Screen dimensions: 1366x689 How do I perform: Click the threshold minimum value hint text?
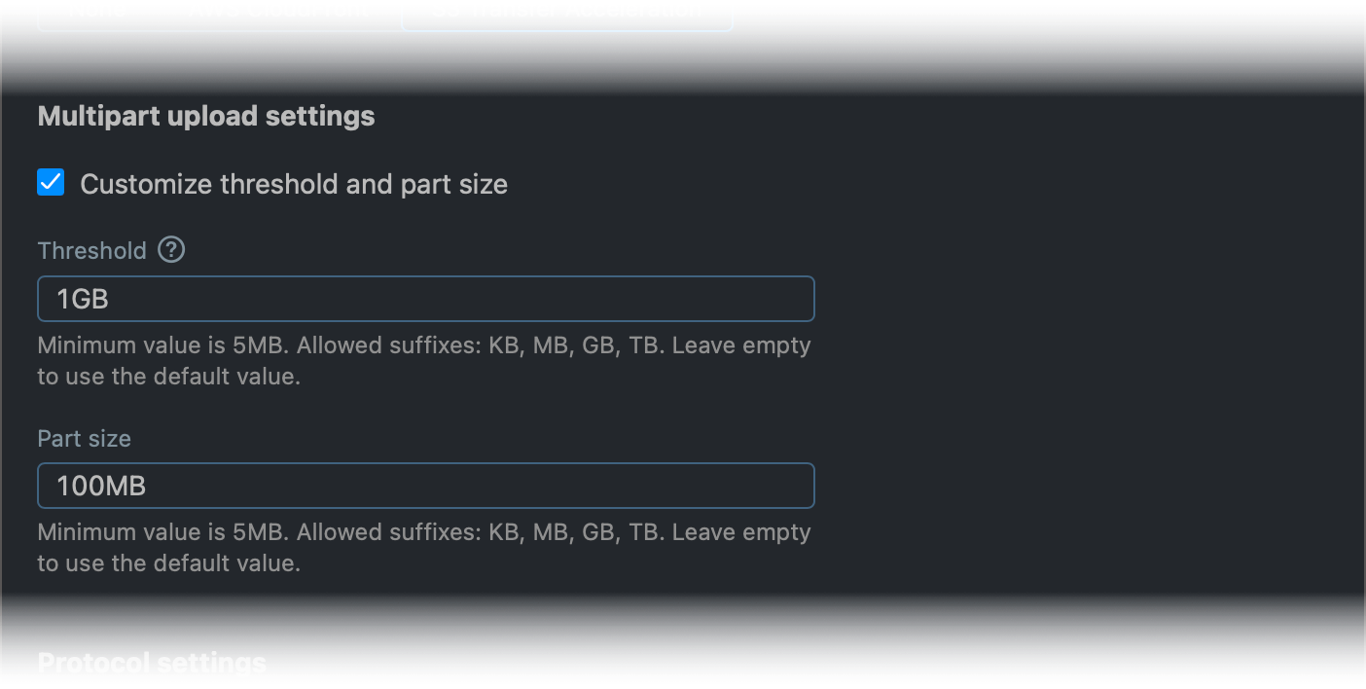tap(423, 360)
